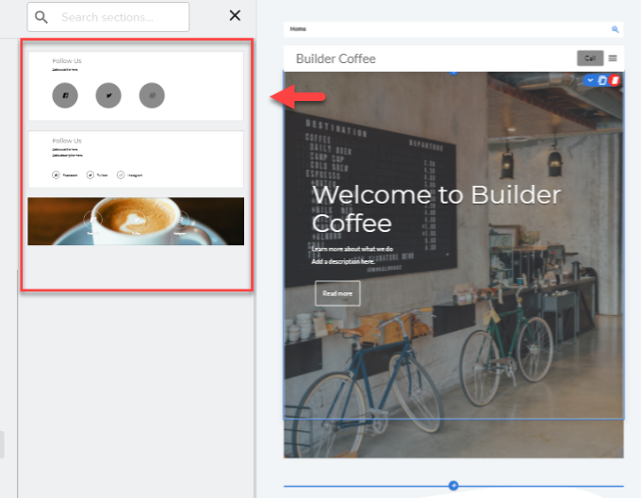Click the Read more button
641x498 pixels.
point(337,293)
